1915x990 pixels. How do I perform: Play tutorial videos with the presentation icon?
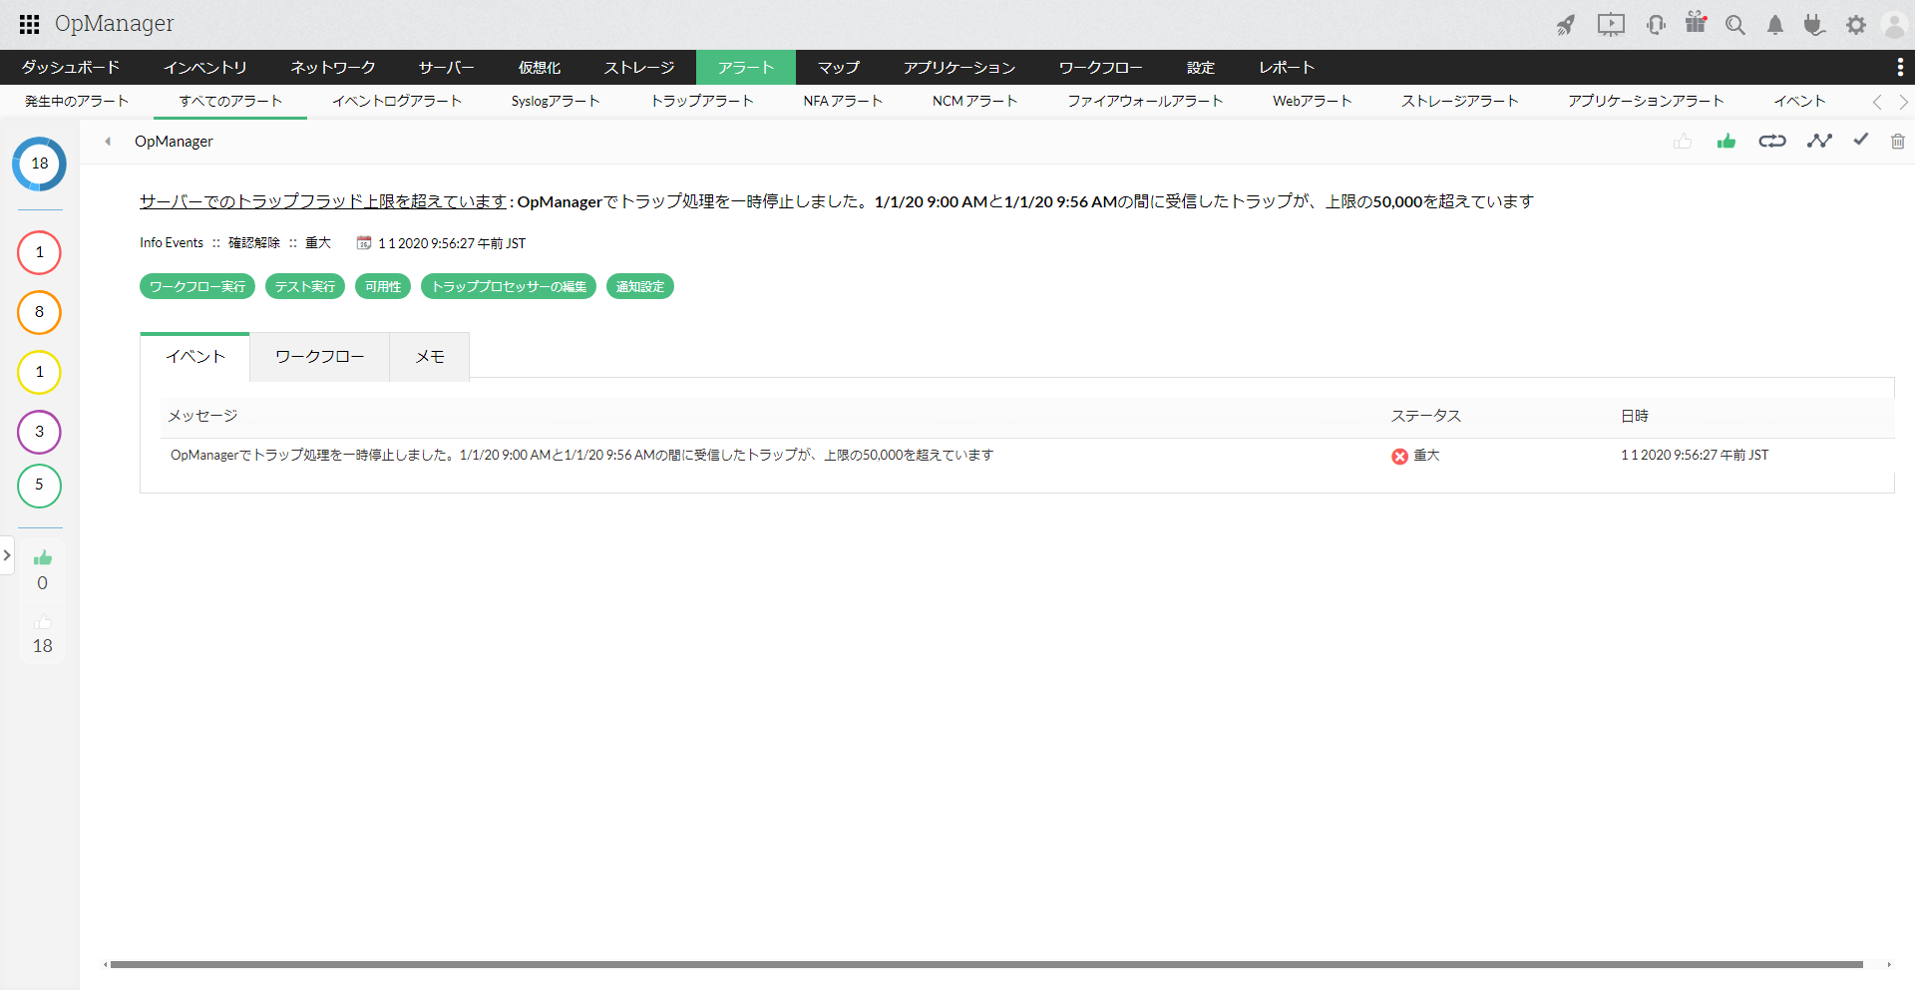1611,25
